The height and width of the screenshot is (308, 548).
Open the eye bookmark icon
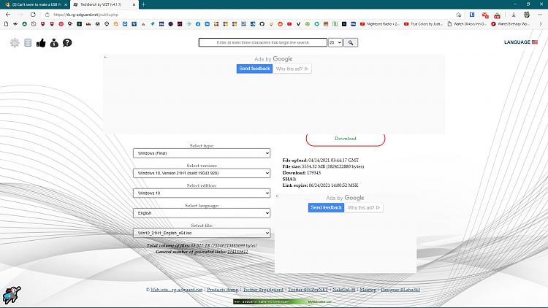pyautogui.click(x=15, y=24)
